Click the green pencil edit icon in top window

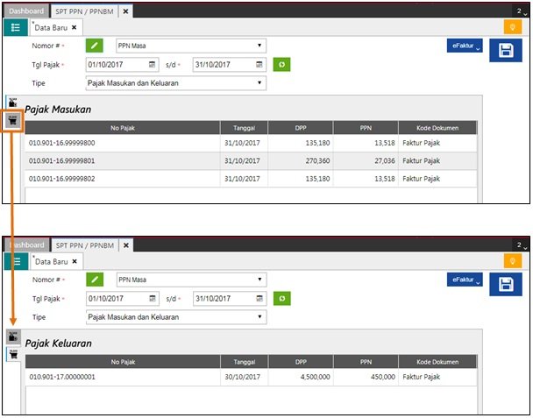point(96,46)
